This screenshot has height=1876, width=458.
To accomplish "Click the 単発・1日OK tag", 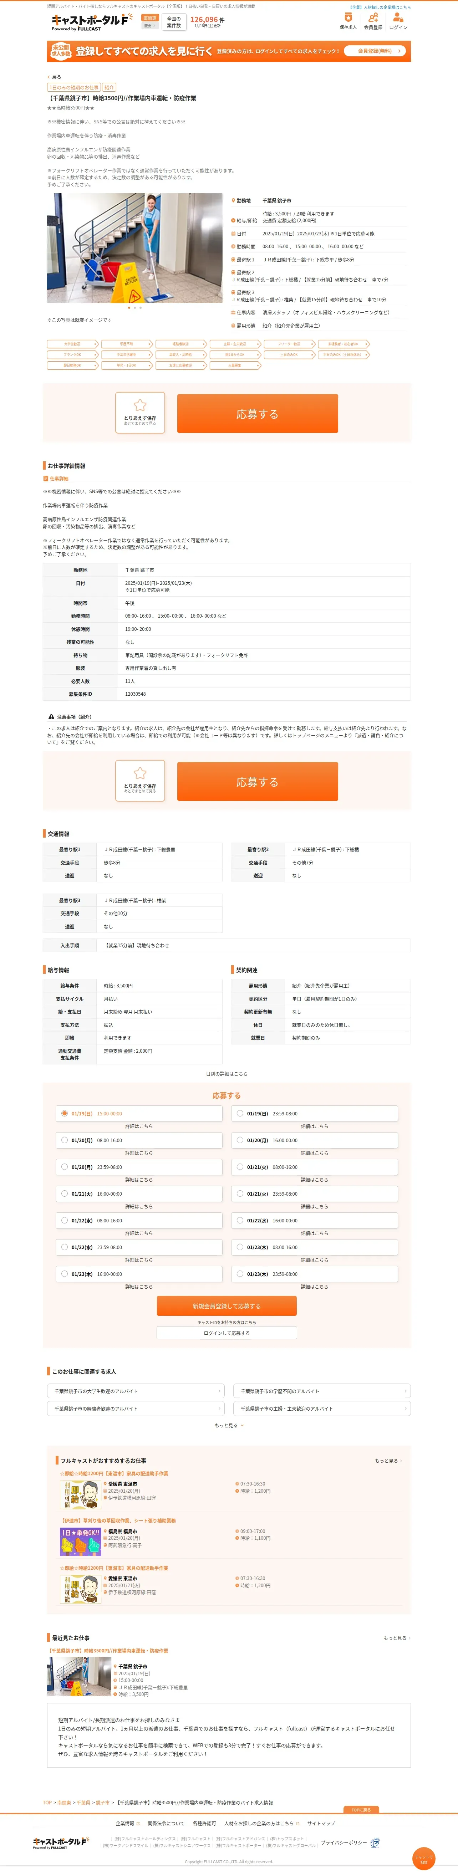I will click(x=127, y=366).
